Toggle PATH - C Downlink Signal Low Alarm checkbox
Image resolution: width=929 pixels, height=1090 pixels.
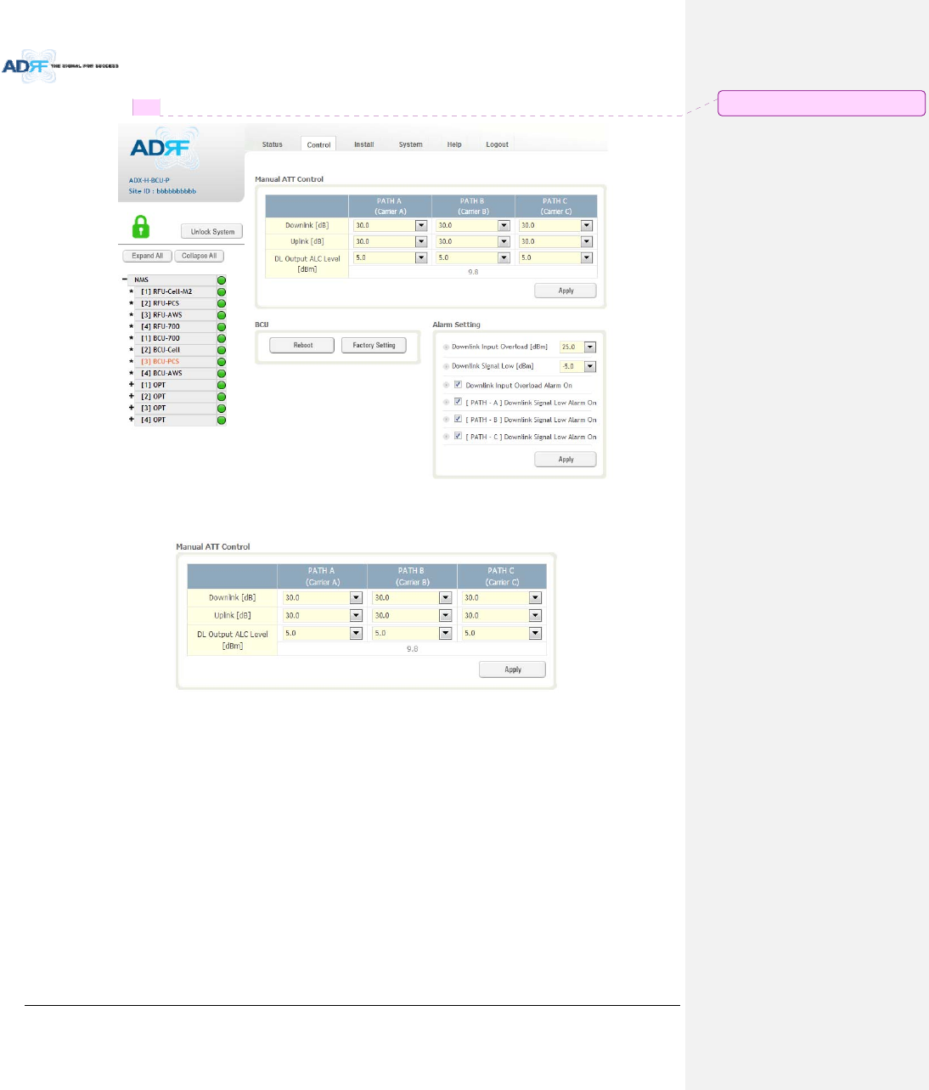coord(458,436)
